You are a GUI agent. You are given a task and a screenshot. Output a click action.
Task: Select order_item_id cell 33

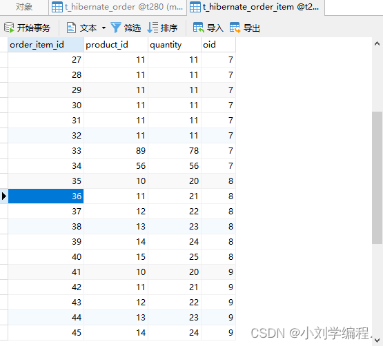click(x=46, y=150)
